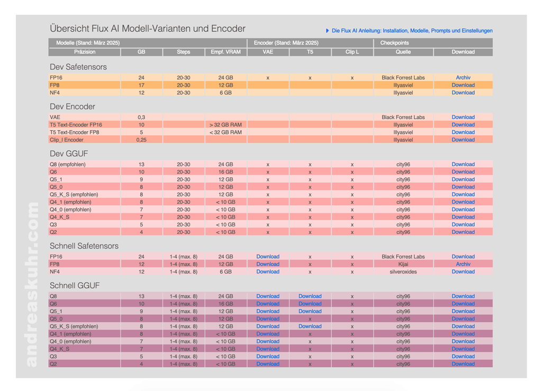Select the Kijai source cell
Viewport: 542px width, 391px height.
point(403,265)
